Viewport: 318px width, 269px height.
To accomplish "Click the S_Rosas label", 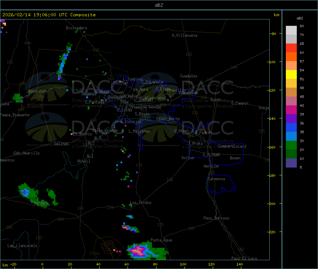I will click(x=142, y=114).
